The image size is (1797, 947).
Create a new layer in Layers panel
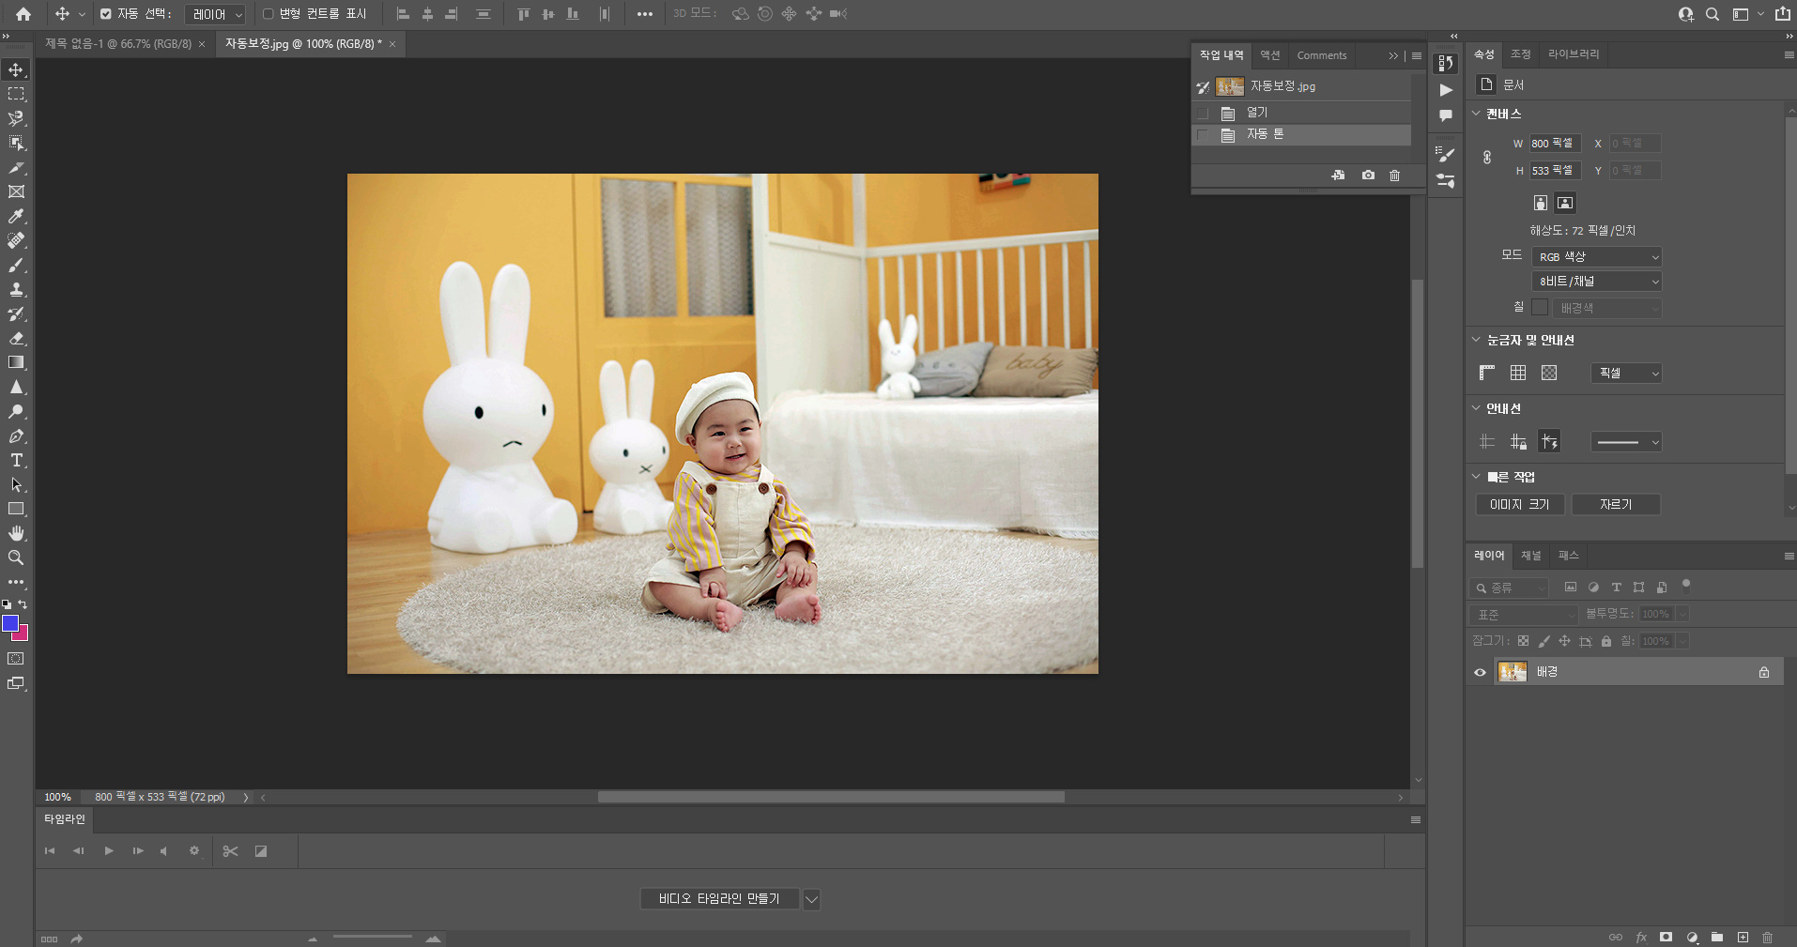coord(1743,937)
